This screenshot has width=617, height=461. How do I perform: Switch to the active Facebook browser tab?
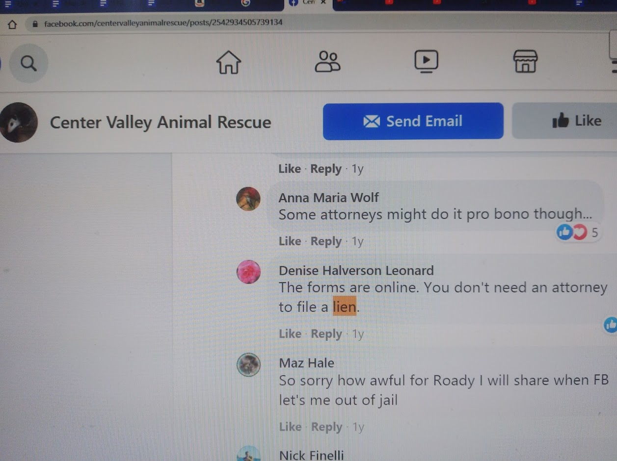308,4
